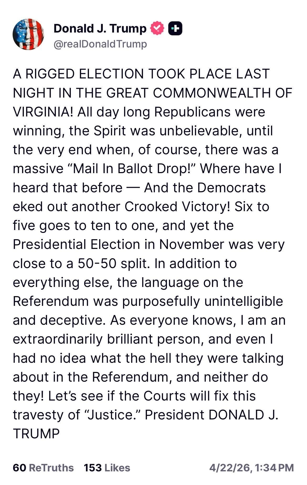
Task: Click the @realDonaldTrump handle
Action: [100, 44]
